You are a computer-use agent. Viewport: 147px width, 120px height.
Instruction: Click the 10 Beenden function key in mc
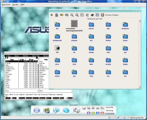point(69,98)
